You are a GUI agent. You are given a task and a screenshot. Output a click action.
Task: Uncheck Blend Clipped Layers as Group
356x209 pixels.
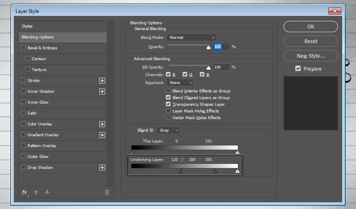(x=168, y=97)
